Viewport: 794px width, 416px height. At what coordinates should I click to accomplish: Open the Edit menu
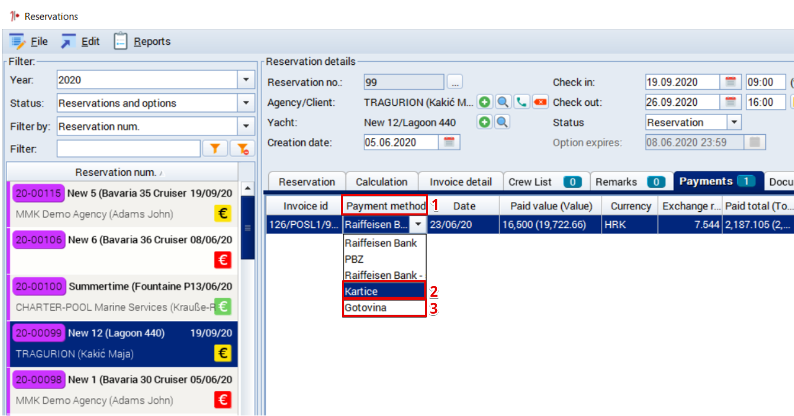pyautogui.click(x=80, y=42)
